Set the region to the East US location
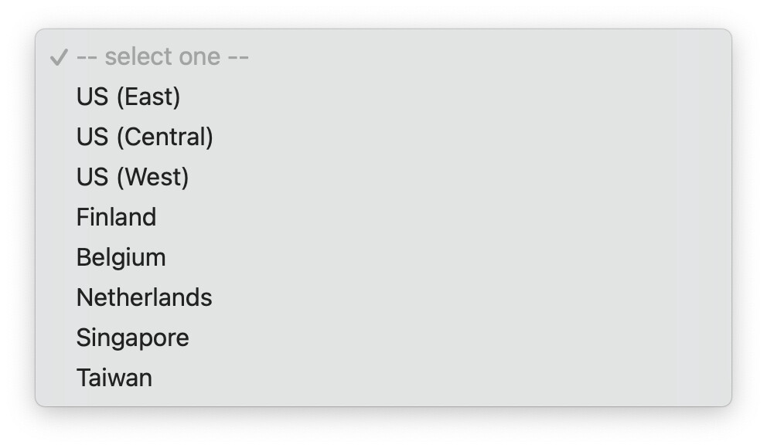 (128, 97)
